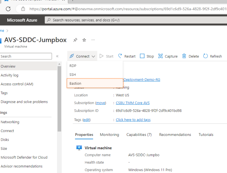Click the Computer name value AVS-SDDC-Jumpbo
227x173 pixels.
pyautogui.click(x=144, y=155)
